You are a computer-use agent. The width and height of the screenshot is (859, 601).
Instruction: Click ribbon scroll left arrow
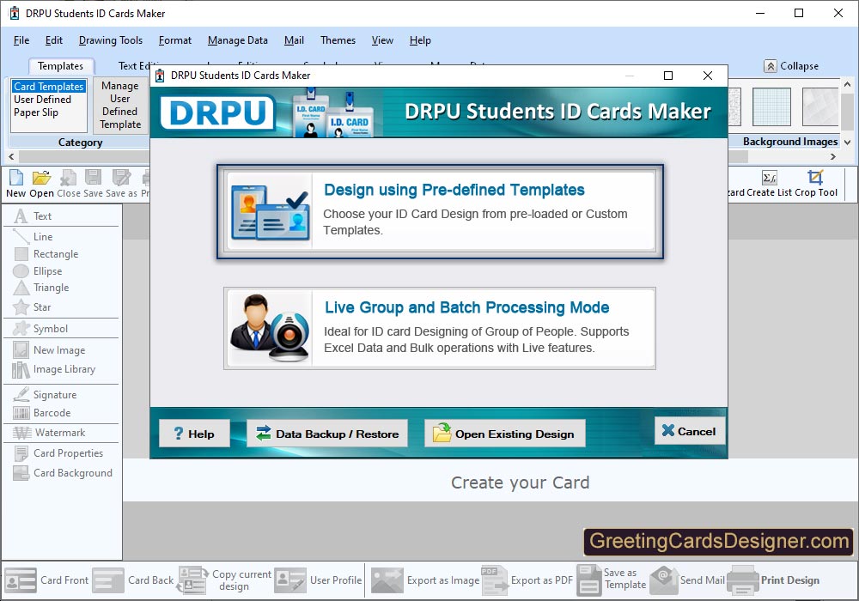[11, 156]
